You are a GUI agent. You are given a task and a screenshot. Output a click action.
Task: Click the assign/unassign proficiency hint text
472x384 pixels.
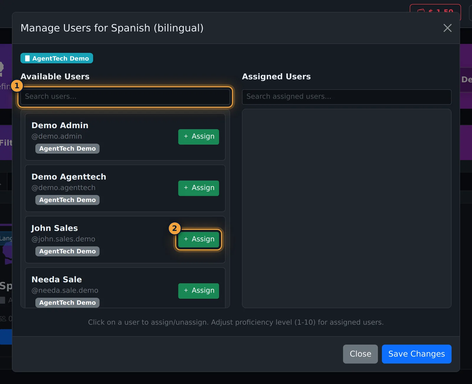pyautogui.click(x=236, y=322)
